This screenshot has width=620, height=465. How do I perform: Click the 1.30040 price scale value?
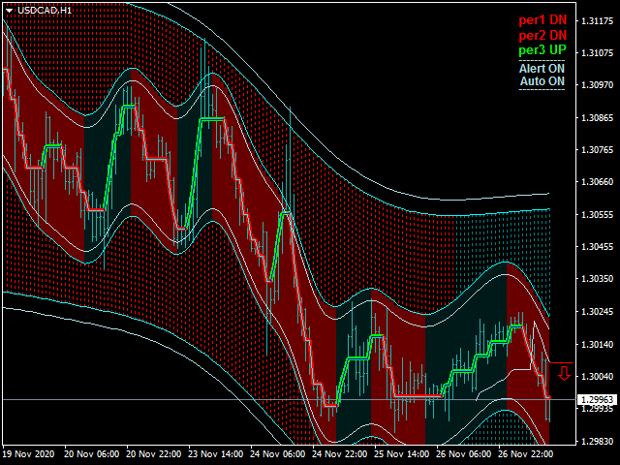coord(597,377)
